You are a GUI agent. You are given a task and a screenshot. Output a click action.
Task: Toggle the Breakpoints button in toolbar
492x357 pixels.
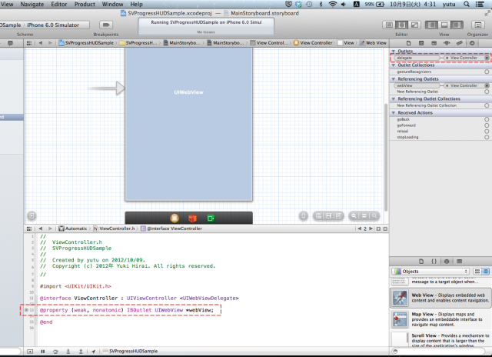[x=106, y=25]
